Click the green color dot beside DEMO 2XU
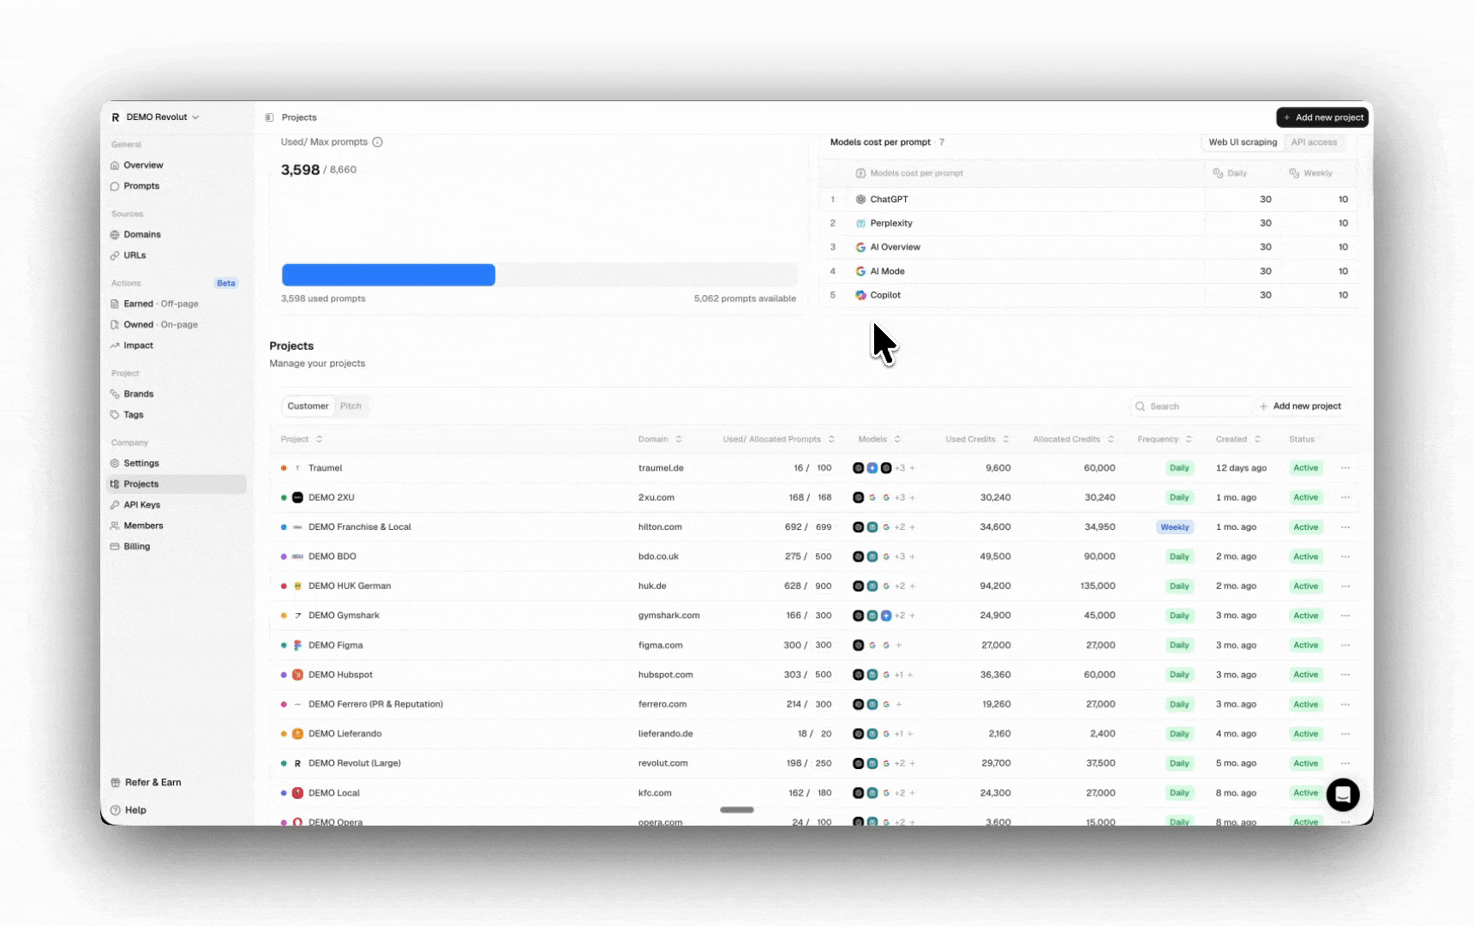 tap(284, 497)
